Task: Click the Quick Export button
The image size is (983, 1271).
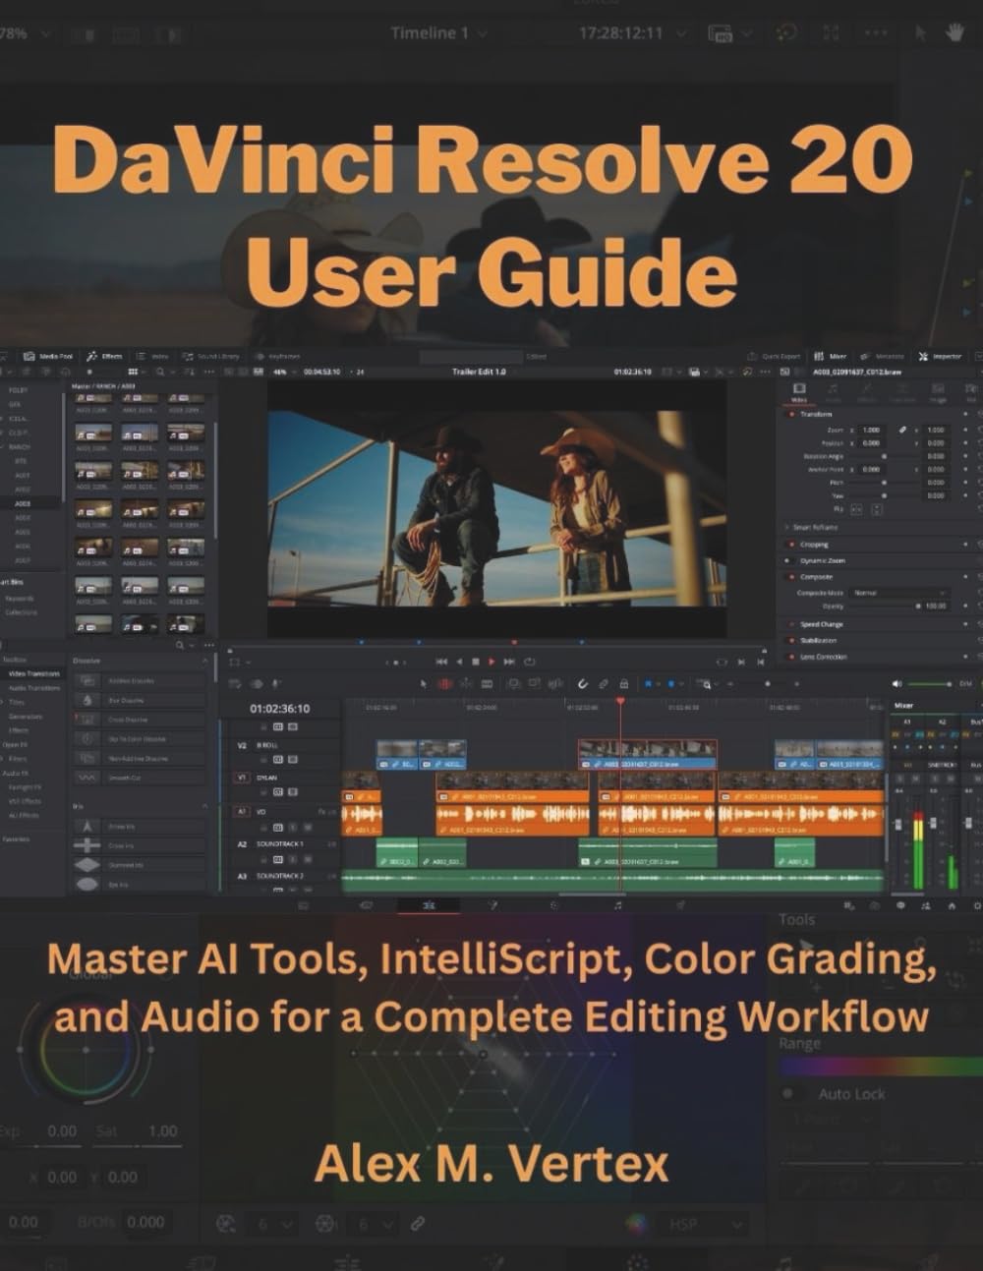Action: click(x=775, y=356)
